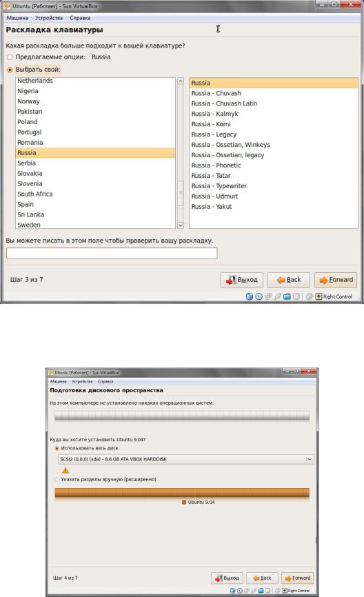Click USB status icon in keyboard layout window
Screen dimensions: 364x597
click(278, 296)
